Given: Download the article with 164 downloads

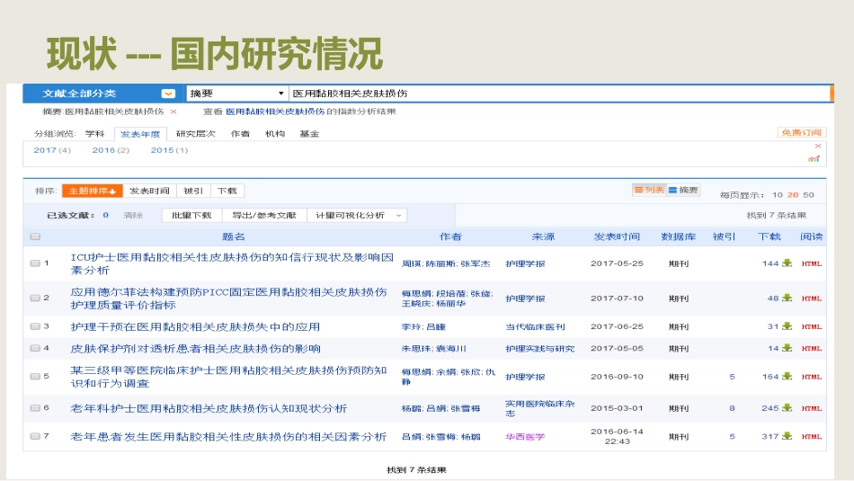Looking at the screenshot, I should 787,377.
